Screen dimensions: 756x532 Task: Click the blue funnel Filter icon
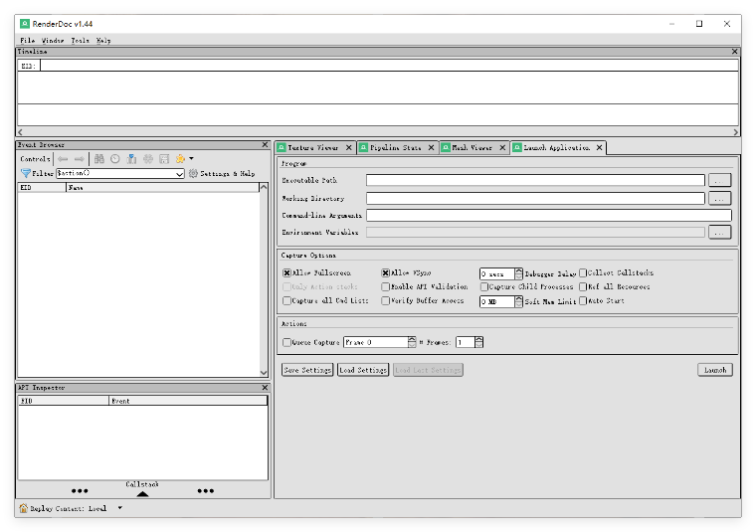click(26, 173)
